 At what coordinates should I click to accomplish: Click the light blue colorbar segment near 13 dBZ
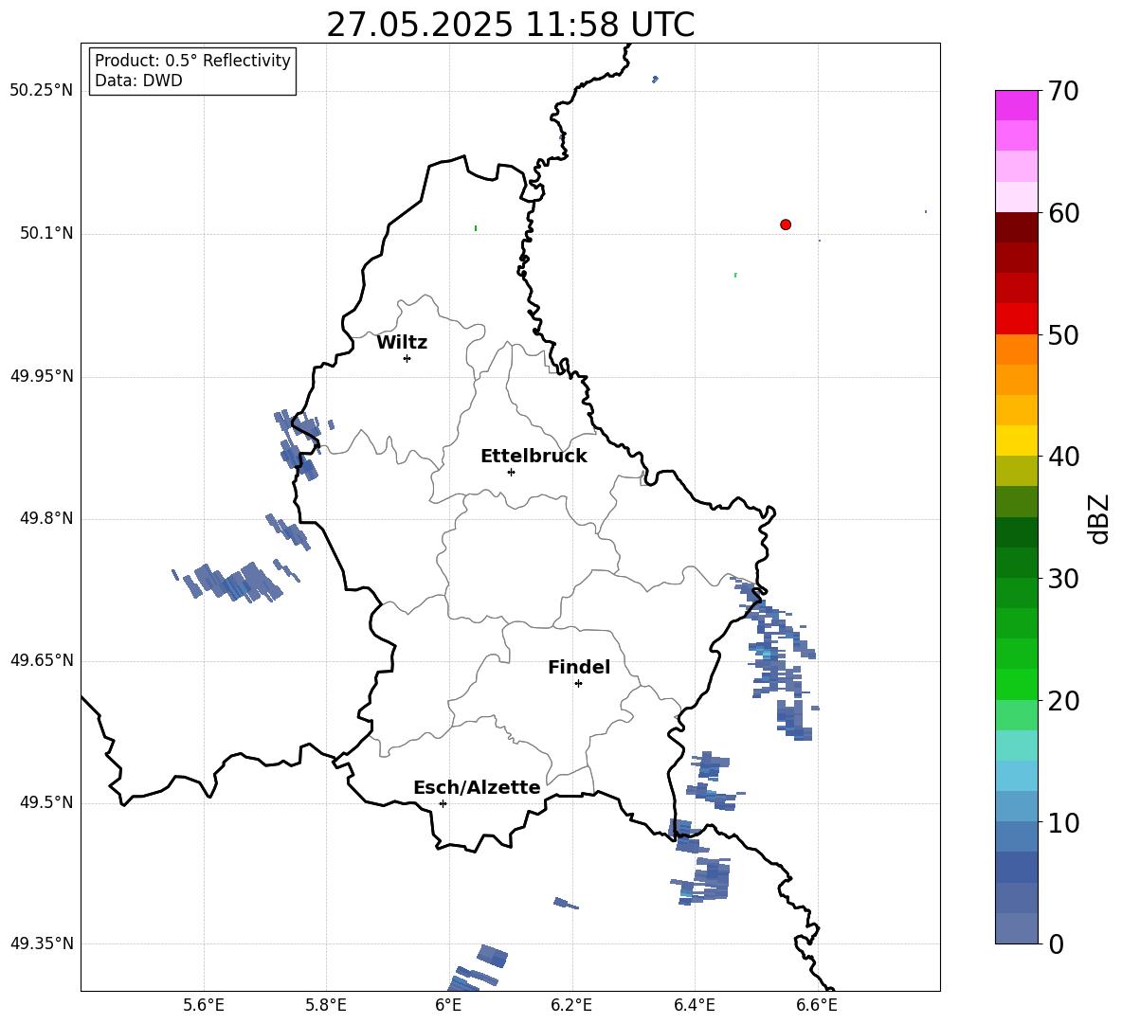pos(1016,776)
